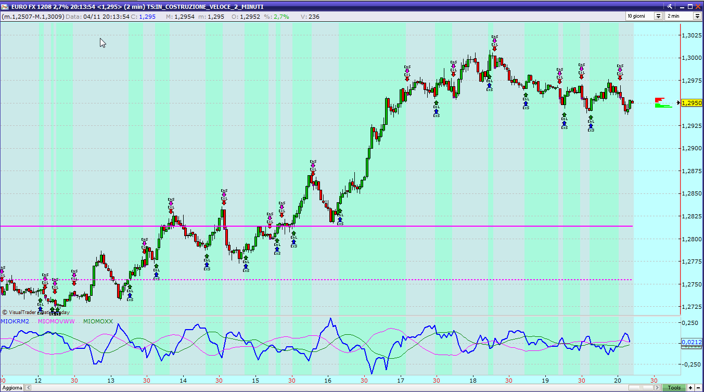Click the %: 2,7% value in the info bar

pos(276,17)
